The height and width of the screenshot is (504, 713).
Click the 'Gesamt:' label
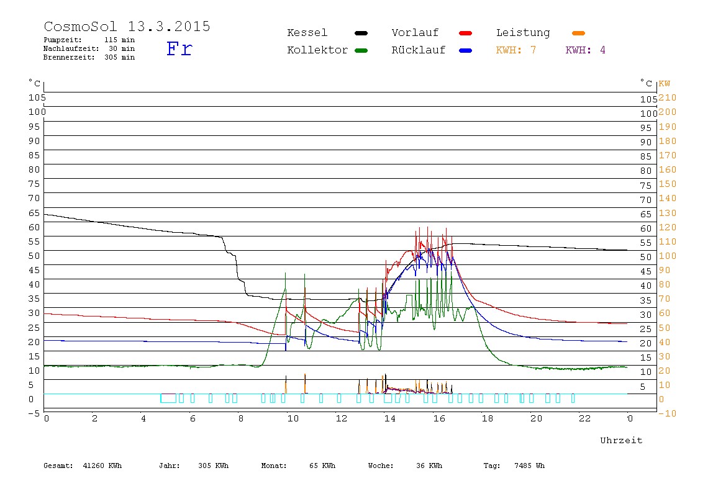58,466
